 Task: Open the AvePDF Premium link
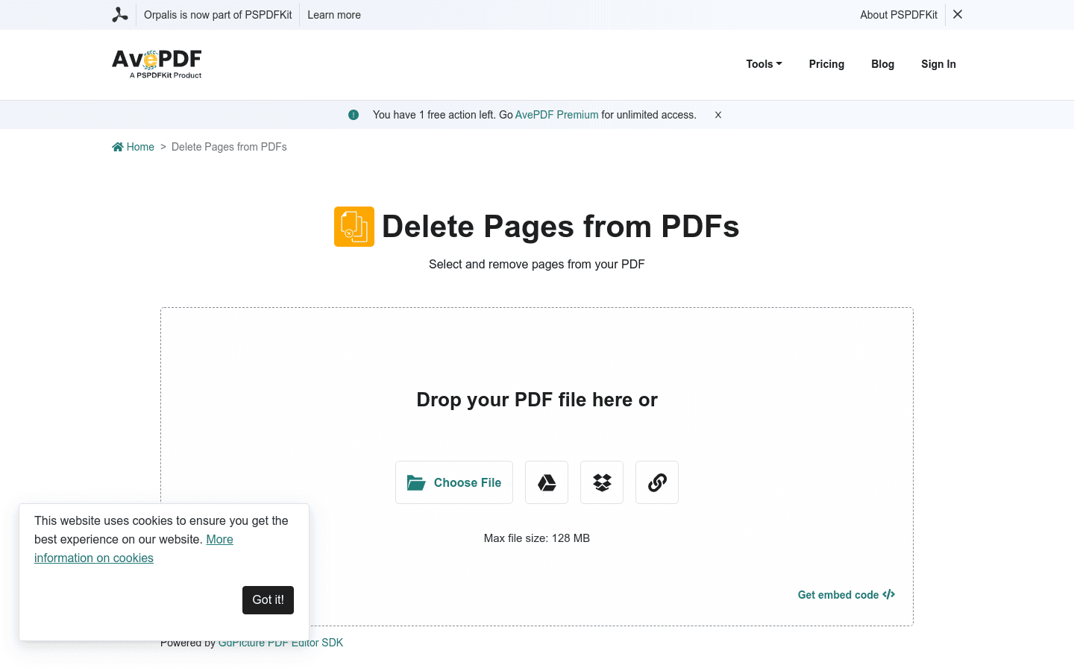click(x=556, y=114)
